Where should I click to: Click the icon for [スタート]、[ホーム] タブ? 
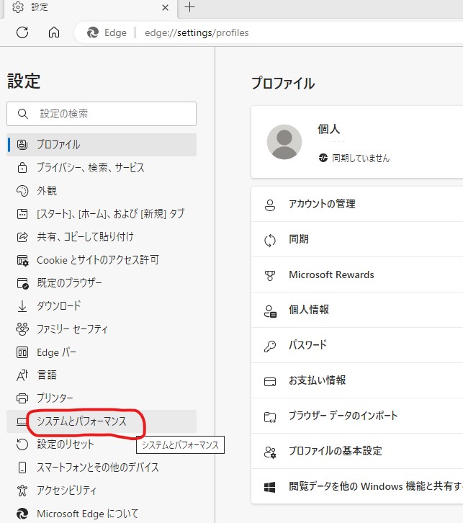(x=22, y=214)
